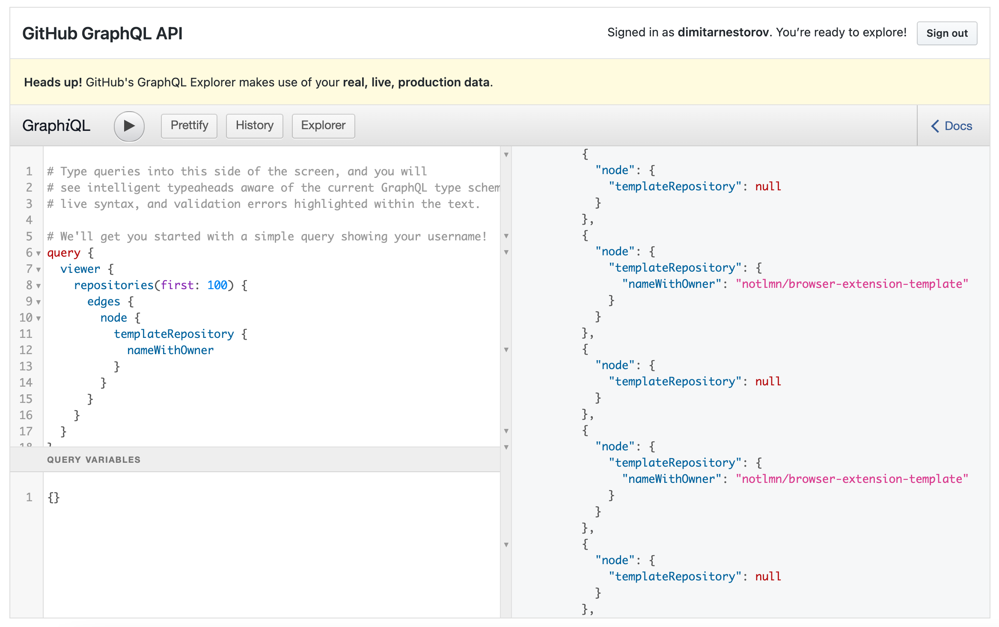Image resolution: width=999 pixels, height=627 pixels.
Task: Fold the edges block on line 9
Action: coord(39,302)
